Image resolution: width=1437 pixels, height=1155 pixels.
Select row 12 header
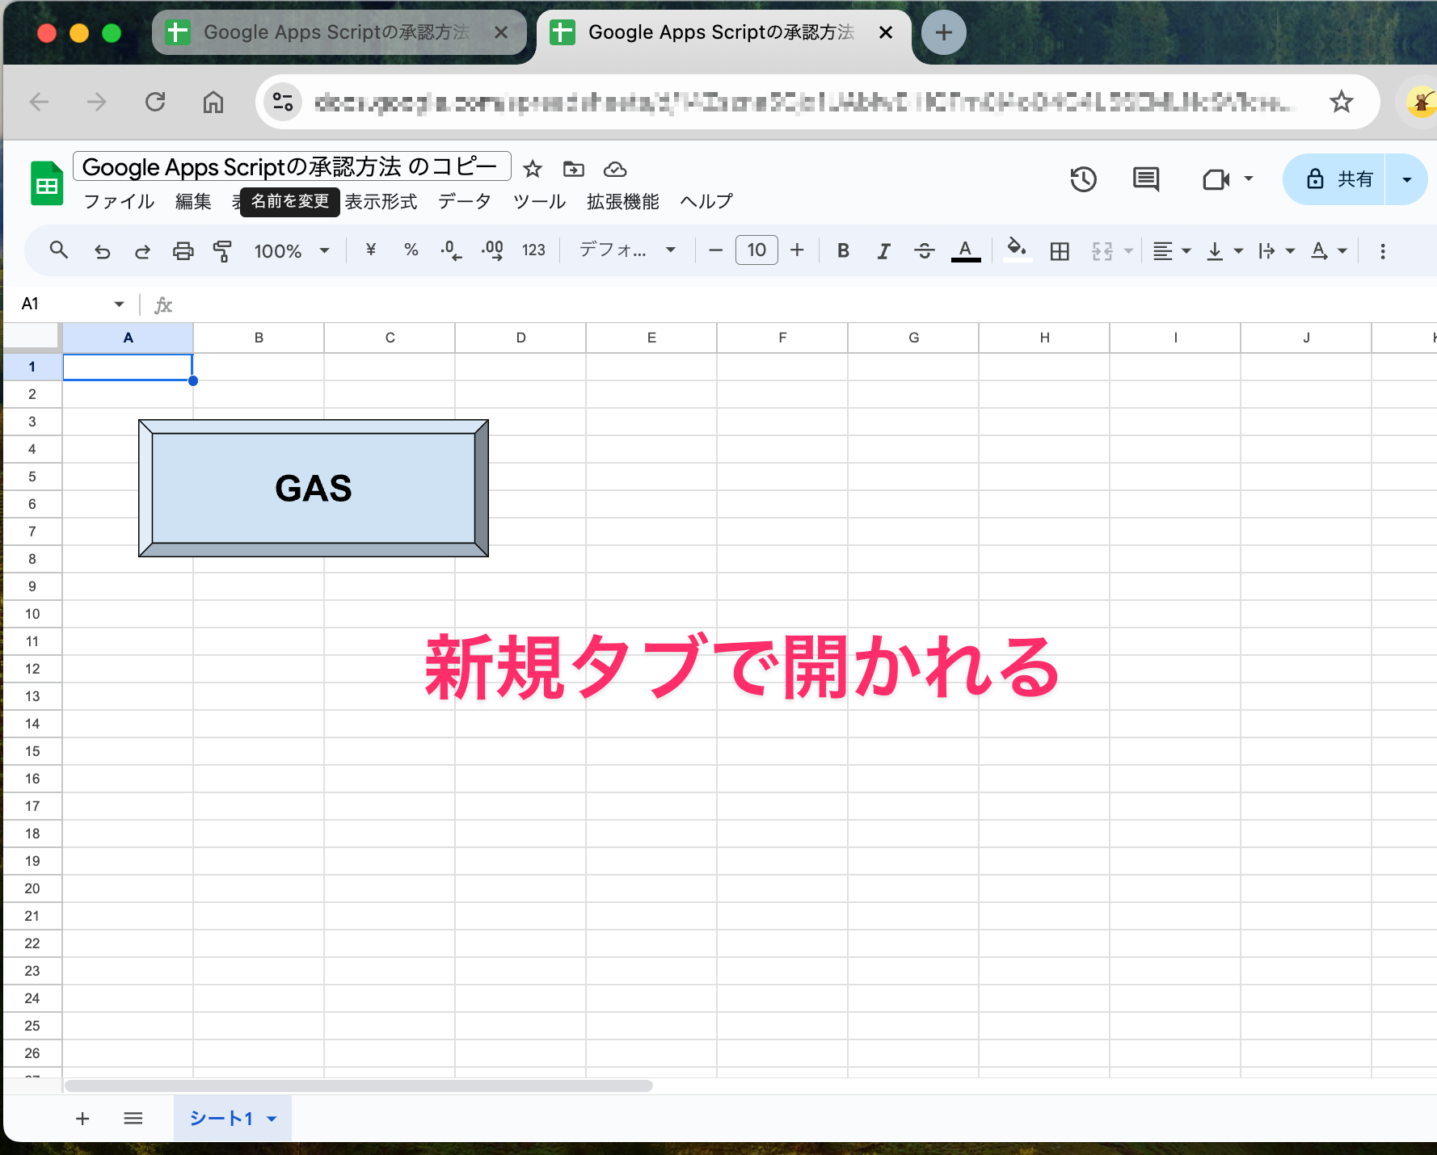coord(32,669)
